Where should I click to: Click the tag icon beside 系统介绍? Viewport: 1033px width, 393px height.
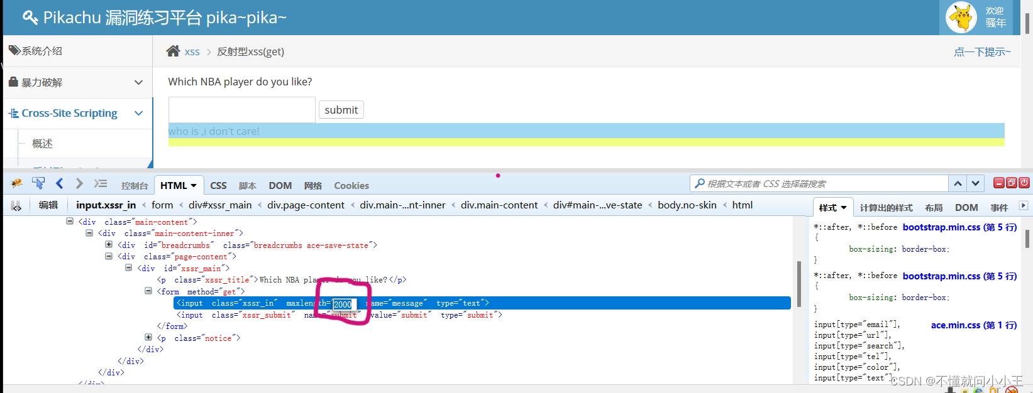[x=14, y=50]
